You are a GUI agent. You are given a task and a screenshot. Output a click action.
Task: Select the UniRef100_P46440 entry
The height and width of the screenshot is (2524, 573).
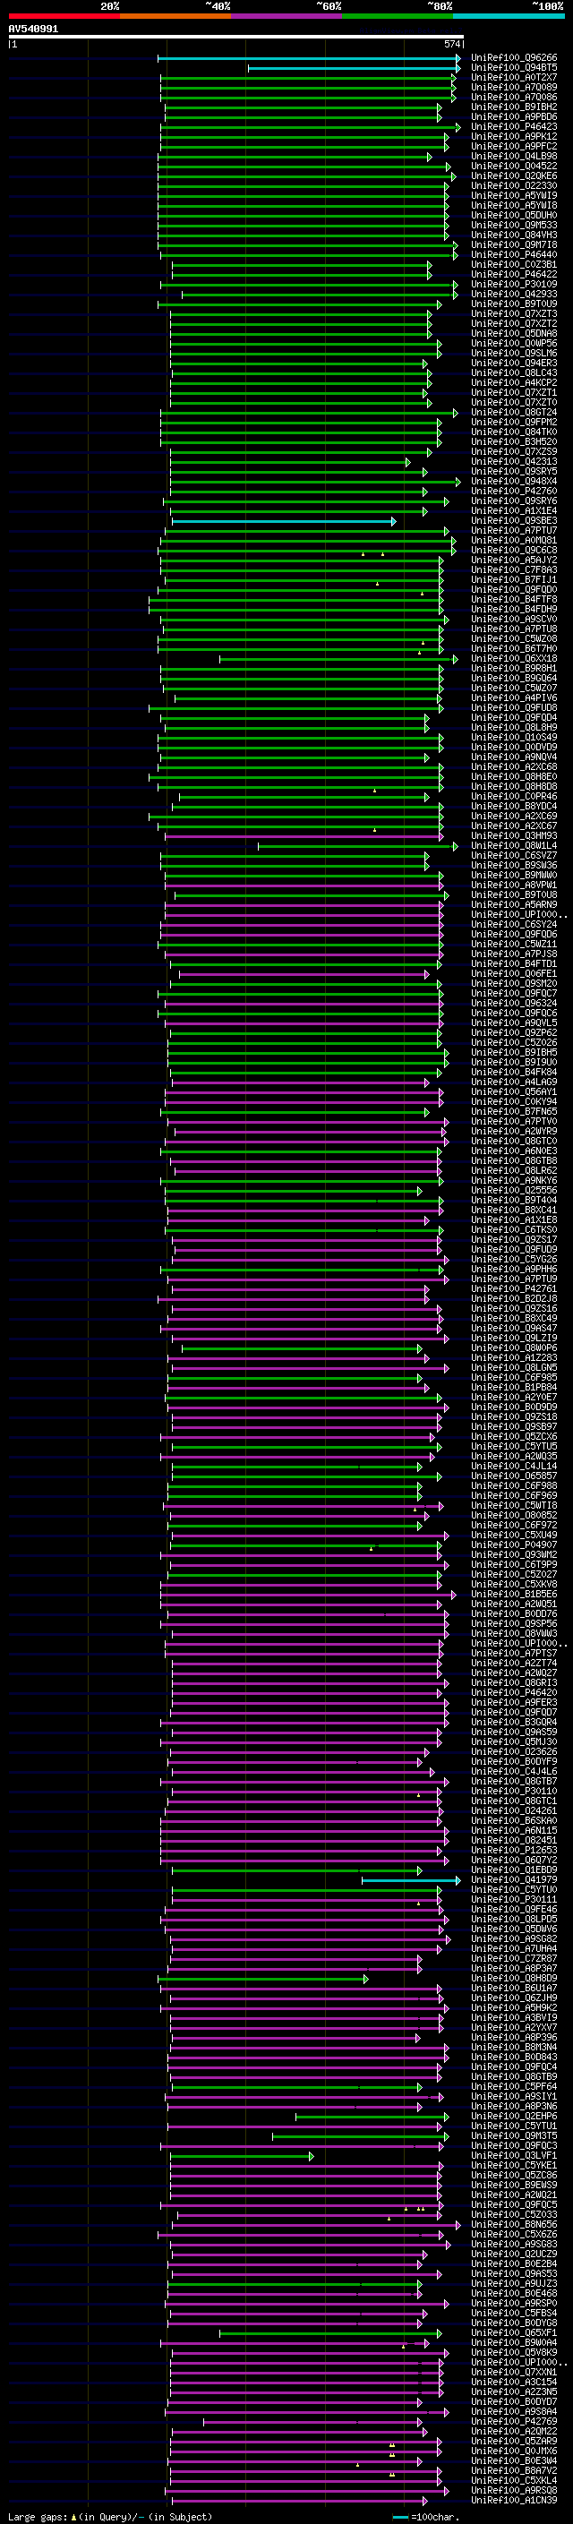pyautogui.click(x=514, y=256)
